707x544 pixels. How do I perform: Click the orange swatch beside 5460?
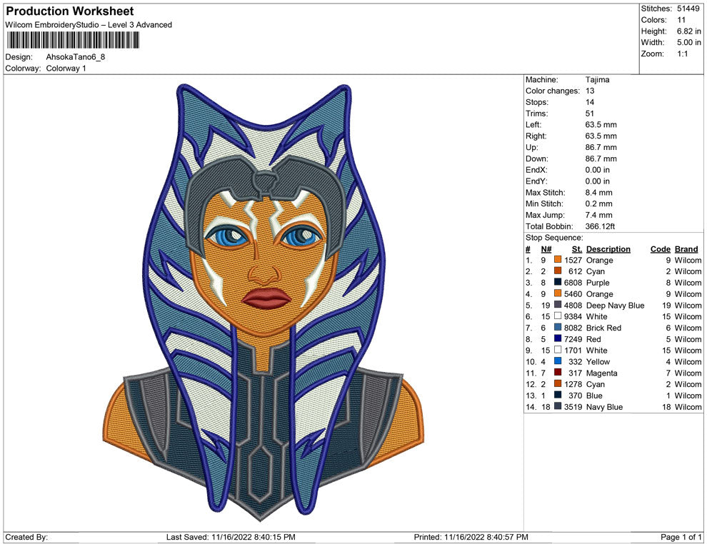click(558, 293)
